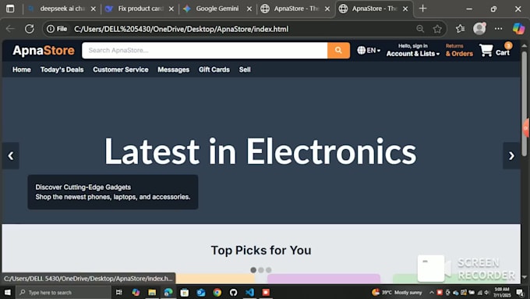Expand the EN language dropdown
Image resolution: width=530 pixels, height=299 pixels.
[x=373, y=50]
